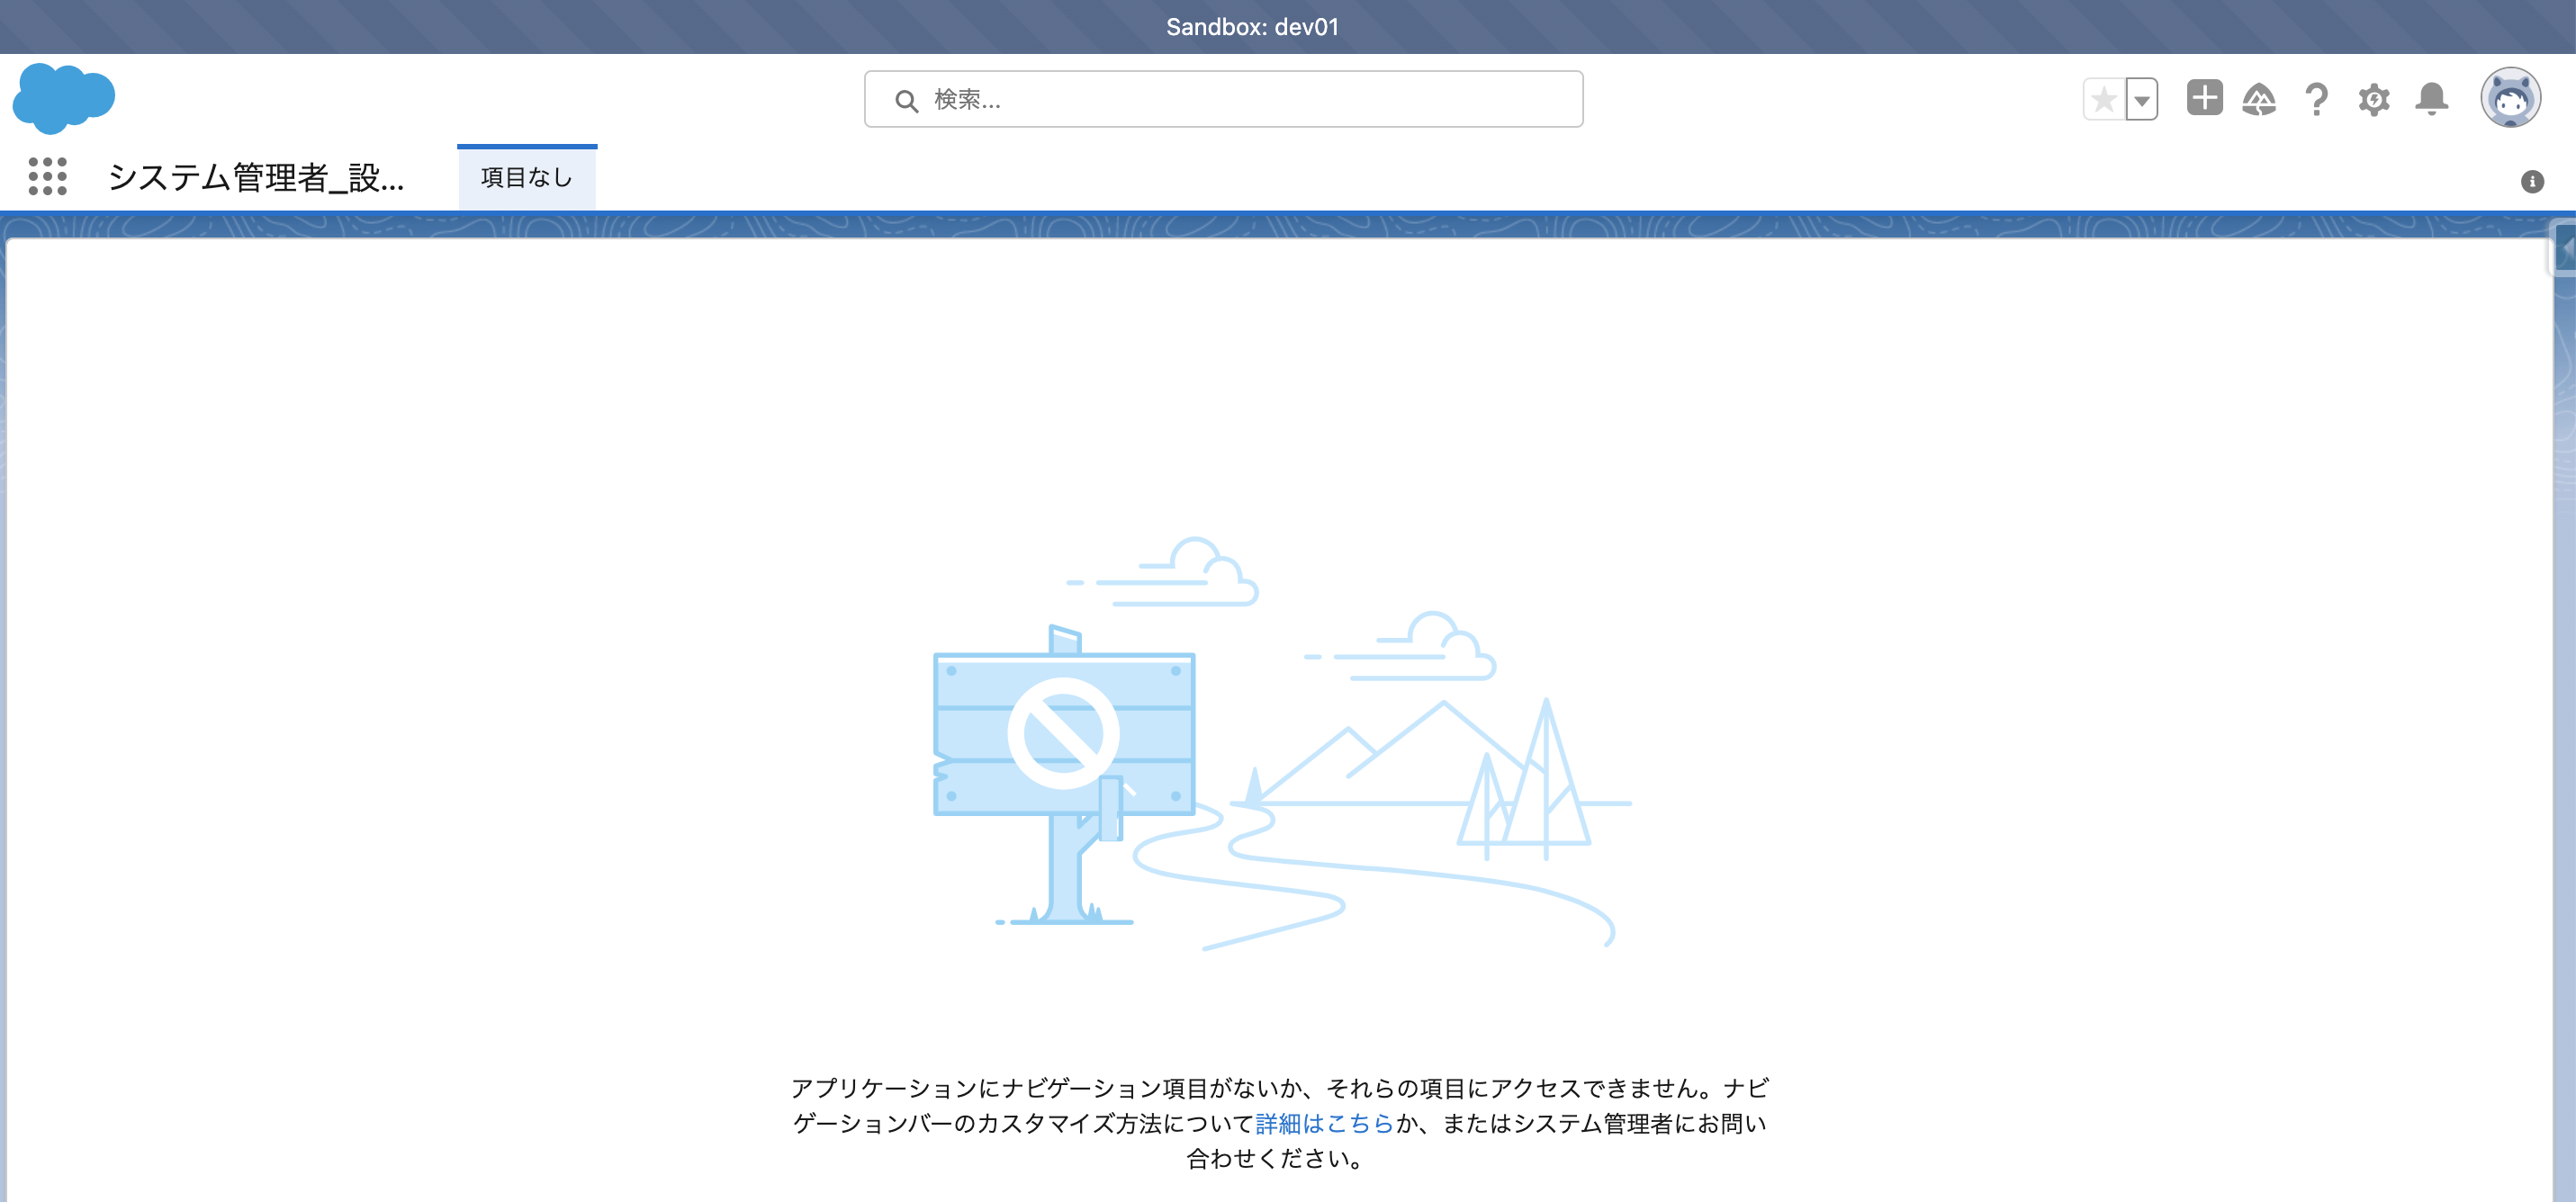This screenshot has width=2576, height=1202.
Task: Check notifications with the bell icon
Action: point(2431,98)
